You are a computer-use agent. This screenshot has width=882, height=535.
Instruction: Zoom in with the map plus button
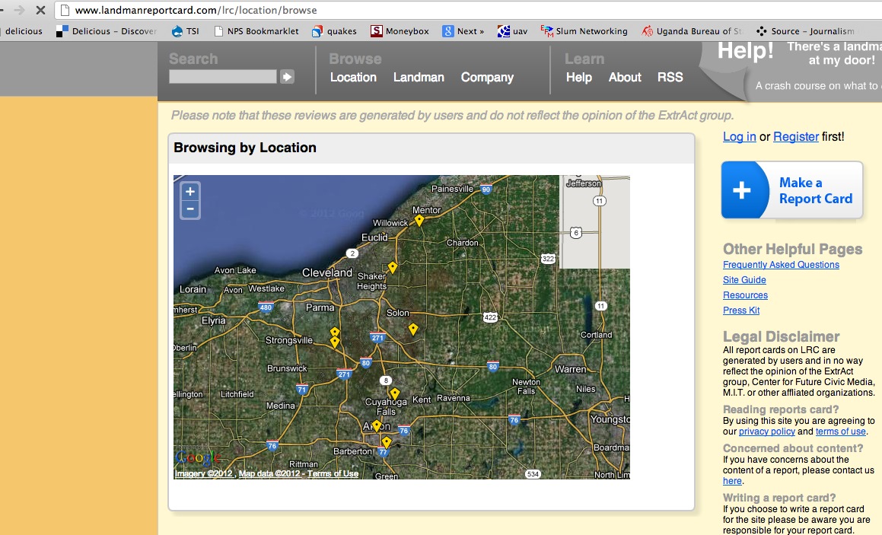pos(190,191)
